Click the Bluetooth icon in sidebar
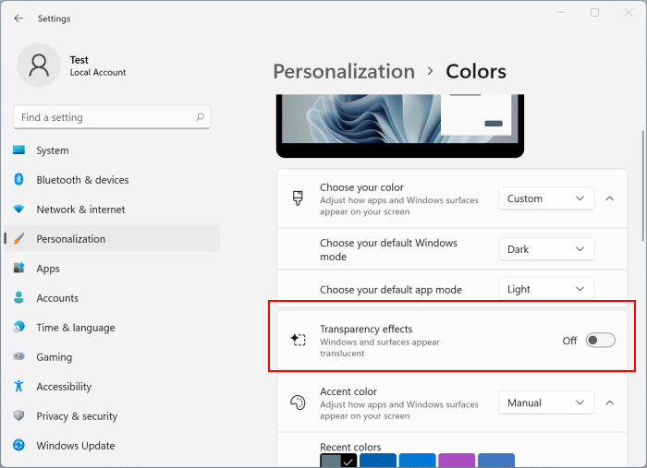Screen dimensions: 647x468 tap(19, 180)
